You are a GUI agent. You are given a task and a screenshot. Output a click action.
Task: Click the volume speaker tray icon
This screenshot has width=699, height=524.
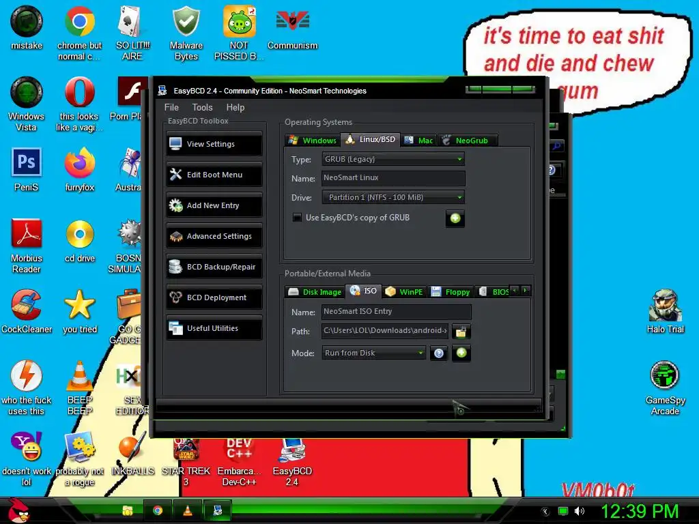(579, 511)
